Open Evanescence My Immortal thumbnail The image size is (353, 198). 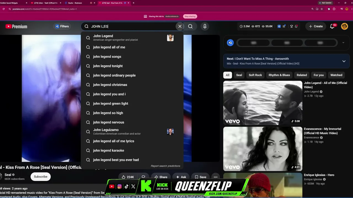click(263, 149)
